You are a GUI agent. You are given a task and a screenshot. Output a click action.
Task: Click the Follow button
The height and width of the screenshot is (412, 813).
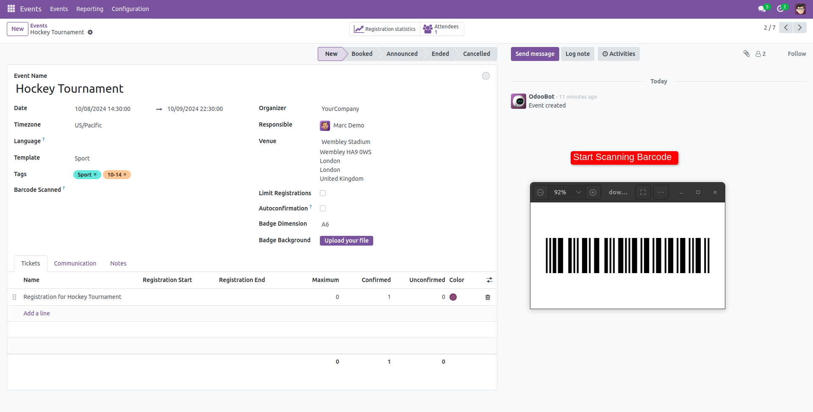tap(797, 54)
